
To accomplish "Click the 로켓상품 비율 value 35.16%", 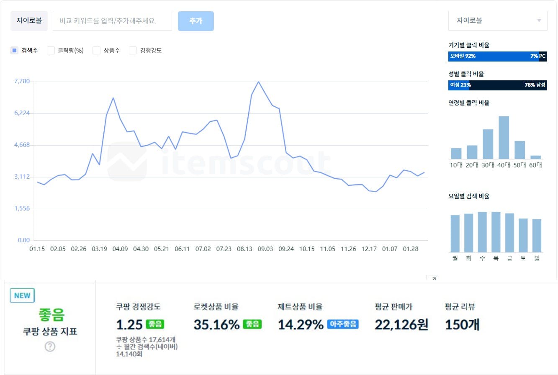I will pos(216,324).
